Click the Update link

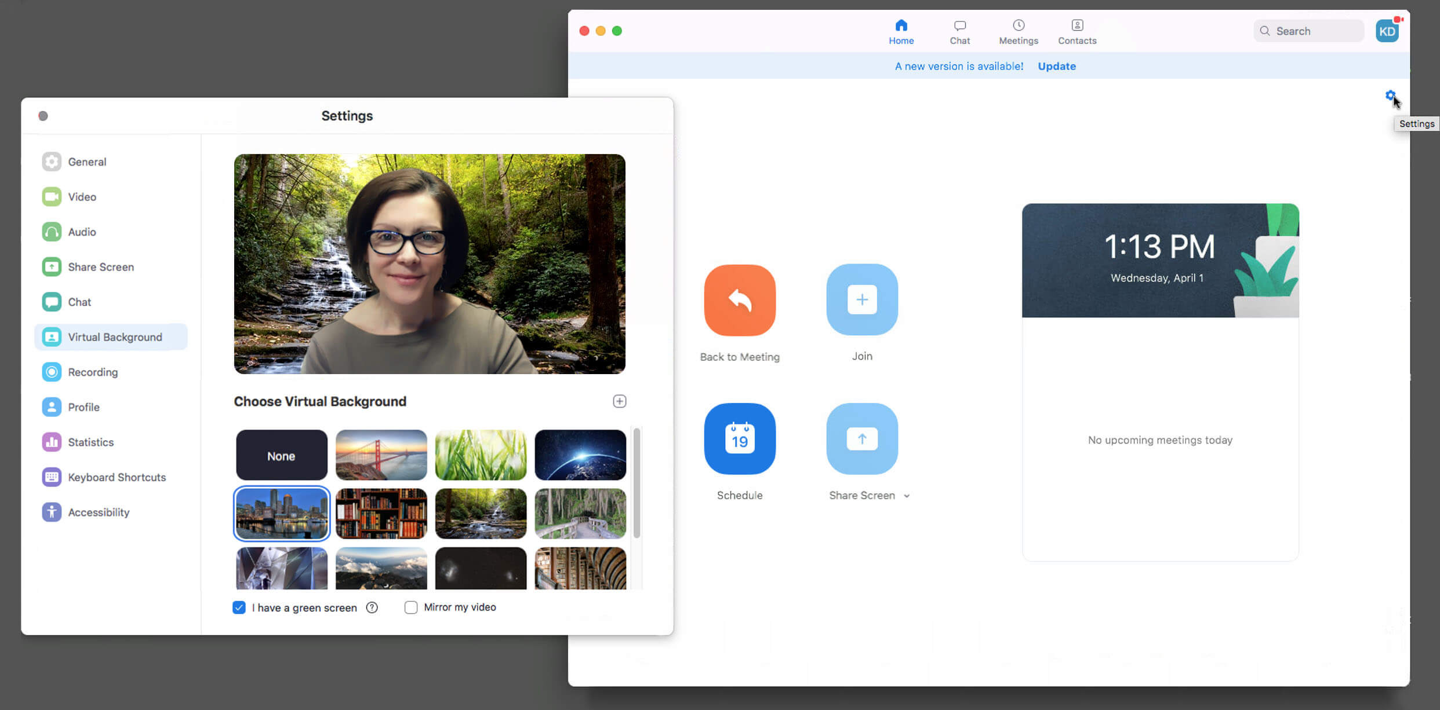[x=1056, y=66]
